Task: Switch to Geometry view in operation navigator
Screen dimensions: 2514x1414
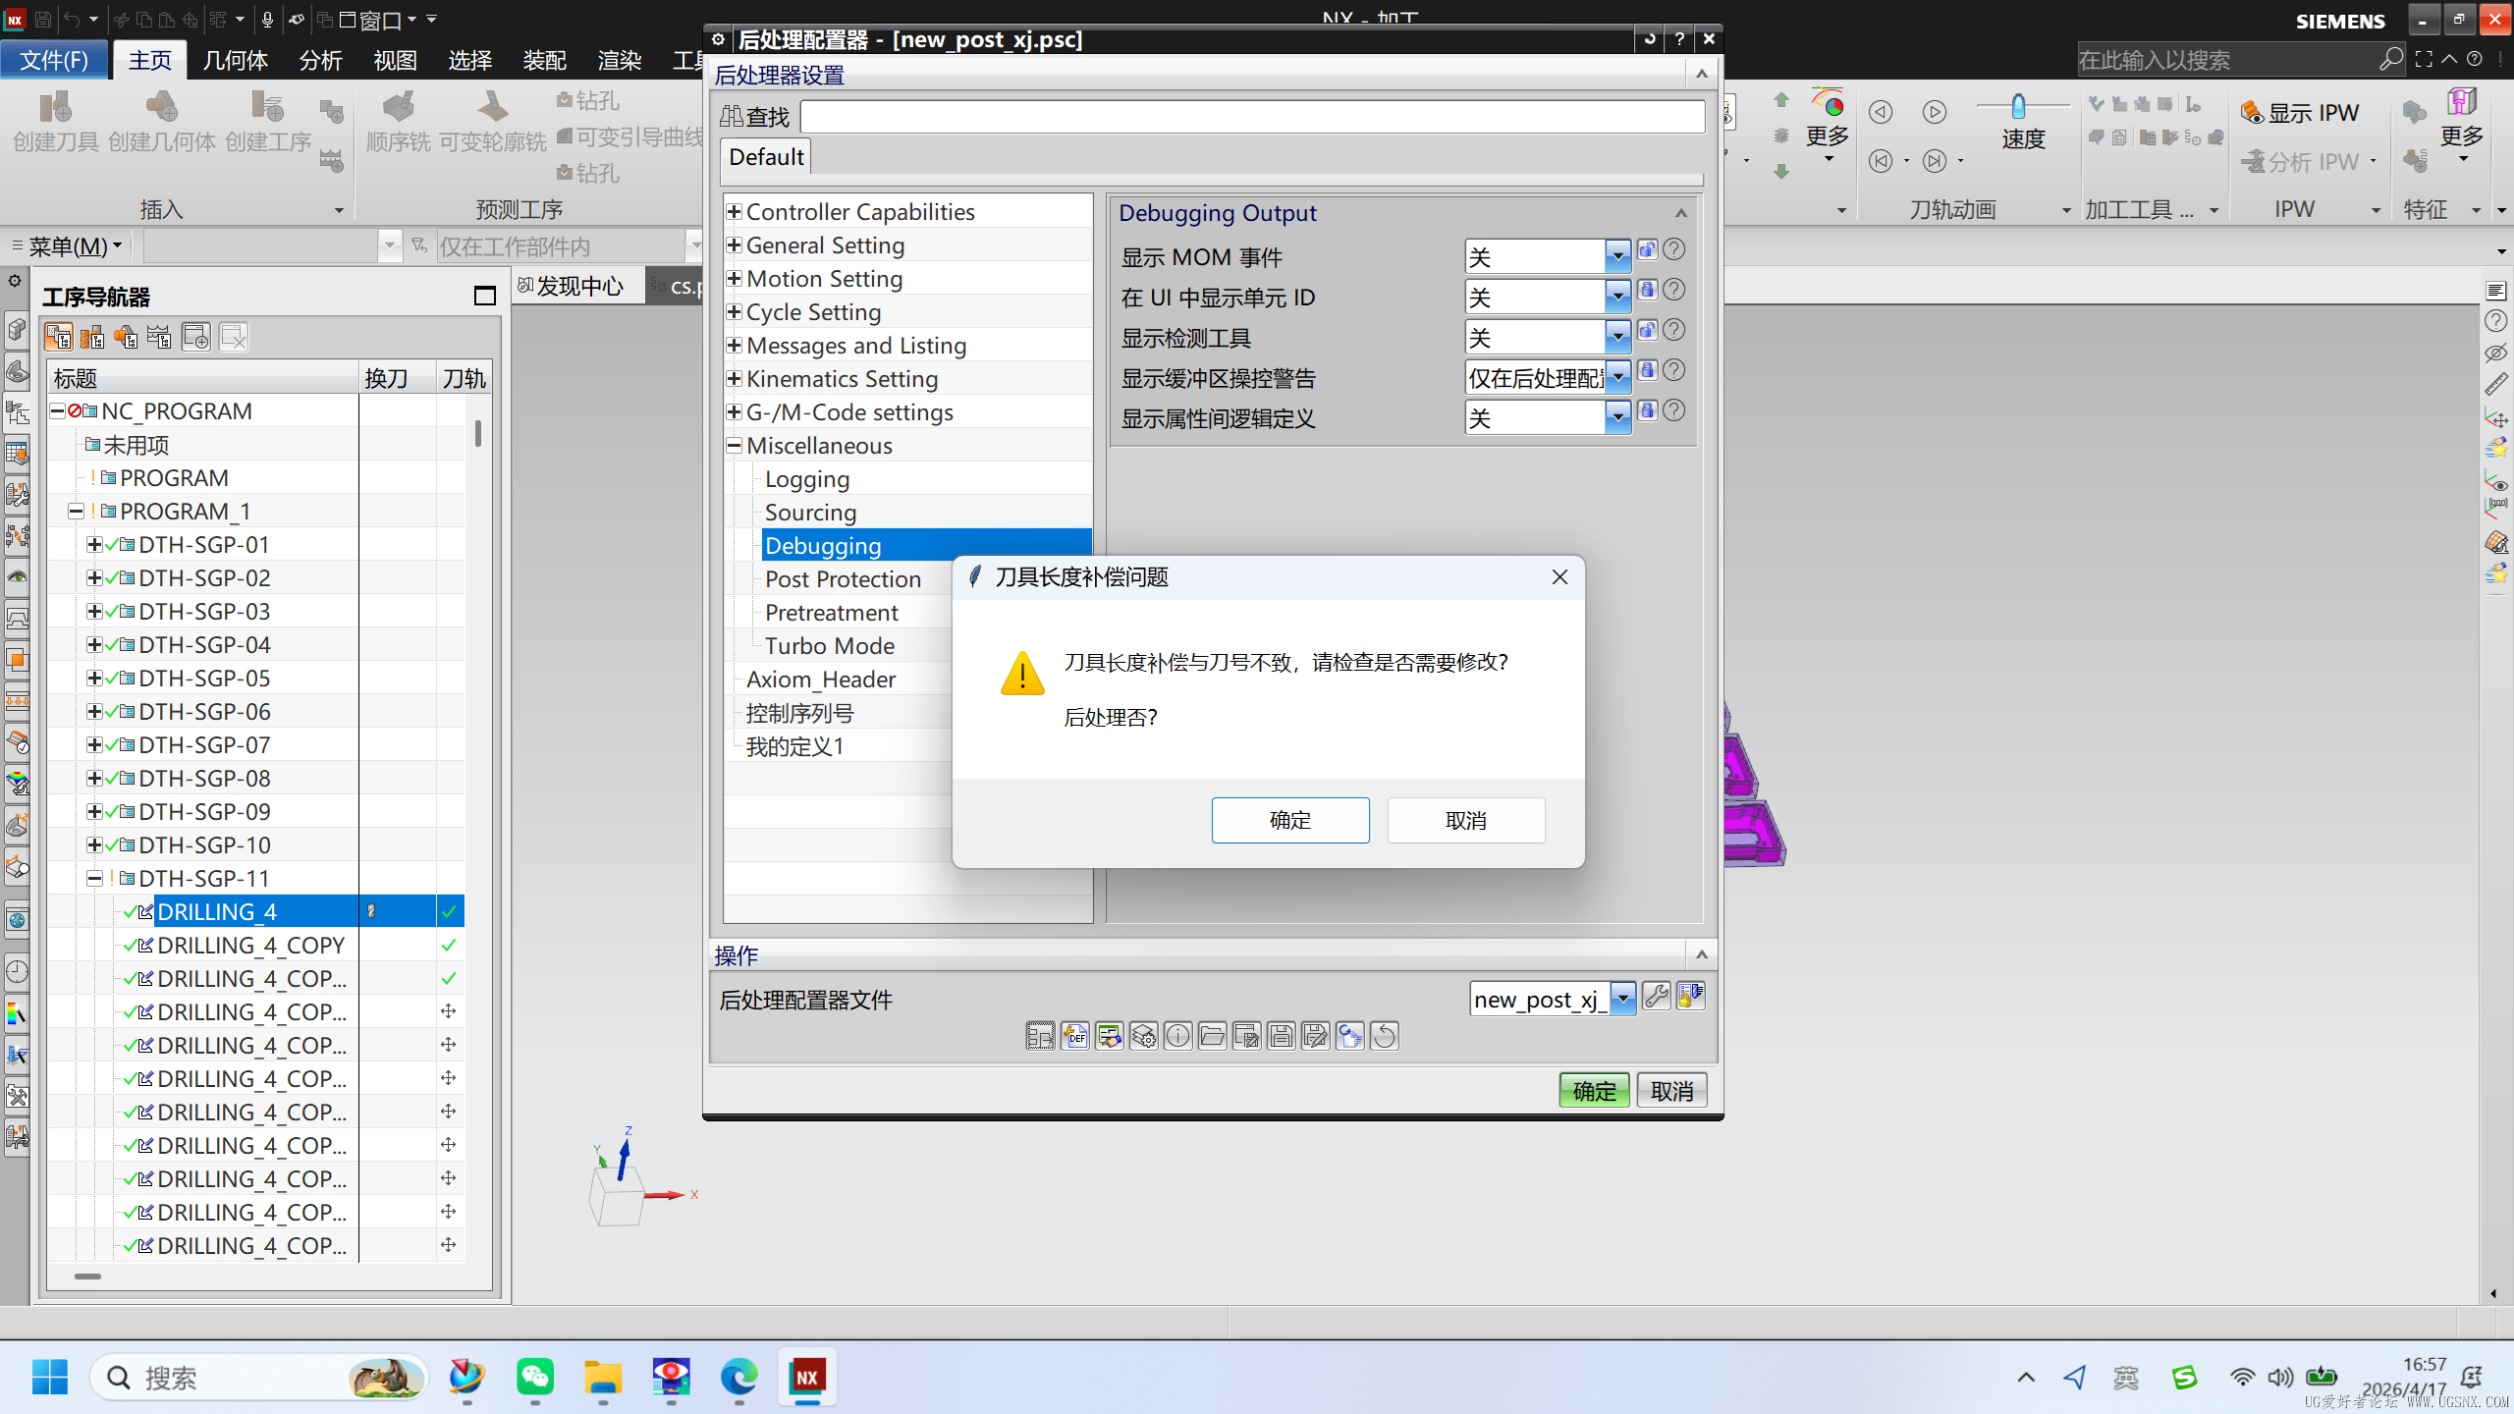Action: coord(126,337)
